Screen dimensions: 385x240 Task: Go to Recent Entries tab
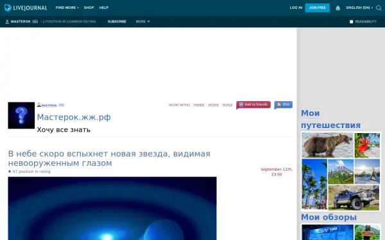click(x=179, y=105)
